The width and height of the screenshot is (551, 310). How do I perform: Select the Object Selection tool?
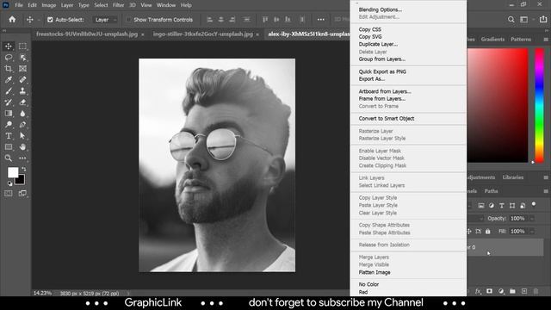tap(22, 58)
